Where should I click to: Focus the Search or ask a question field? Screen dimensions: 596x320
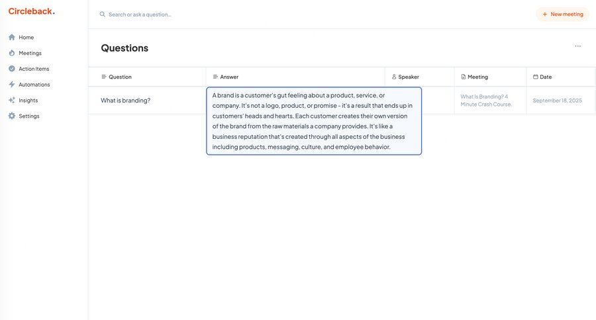coord(199,14)
